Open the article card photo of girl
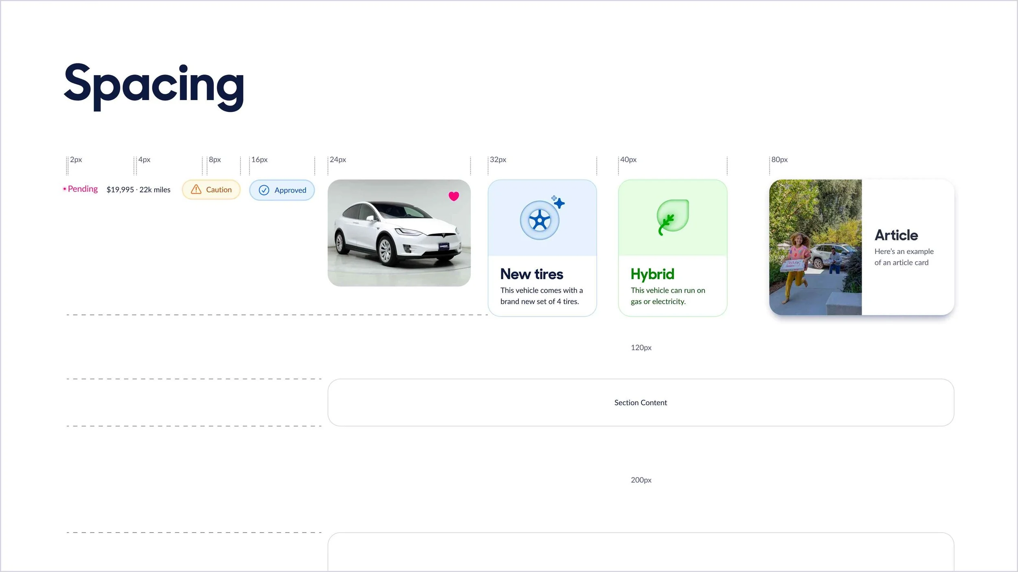Image resolution: width=1018 pixels, height=572 pixels. click(815, 247)
